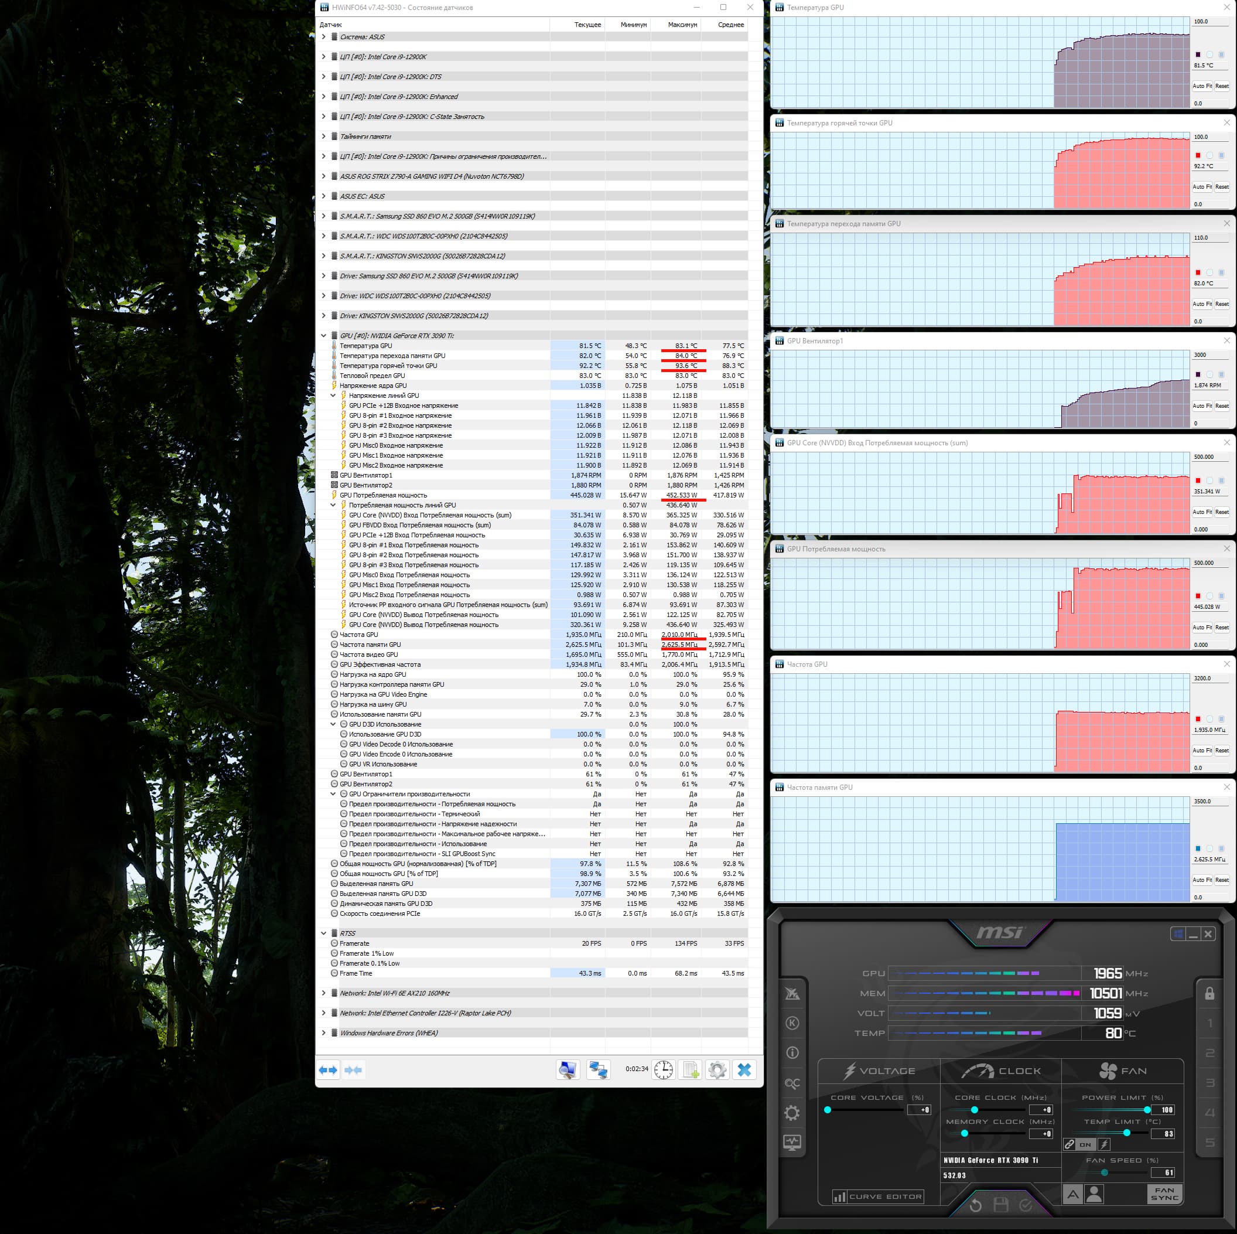Click the Core Clock slider handle

pos(975,1110)
